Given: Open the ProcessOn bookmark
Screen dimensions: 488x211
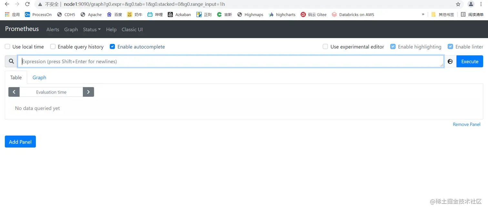Looking at the screenshot, I should point(38,15).
